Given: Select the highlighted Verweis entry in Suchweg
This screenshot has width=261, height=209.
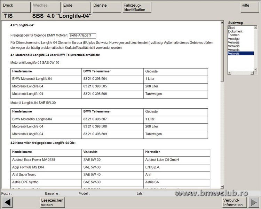Looking at the screenshot, I should (x=241, y=53).
